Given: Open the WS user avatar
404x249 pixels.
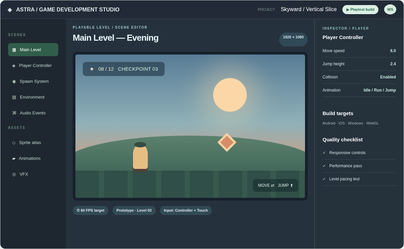Looking at the screenshot, I should 390,9.
